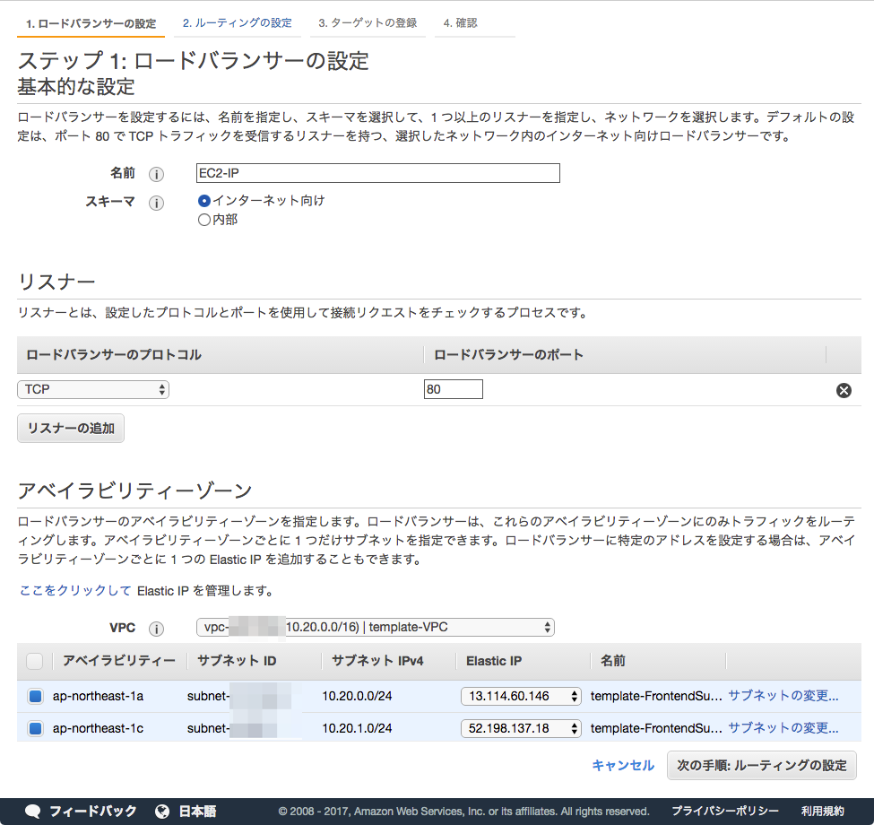
Task: Click the info icon next to スキーマ
Action: 156,203
